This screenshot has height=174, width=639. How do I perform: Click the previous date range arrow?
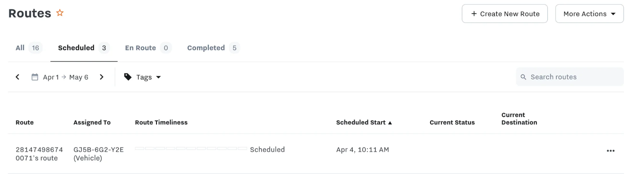click(x=18, y=77)
